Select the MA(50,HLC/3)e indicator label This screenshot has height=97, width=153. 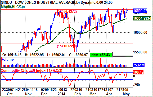[x=13, y=7]
